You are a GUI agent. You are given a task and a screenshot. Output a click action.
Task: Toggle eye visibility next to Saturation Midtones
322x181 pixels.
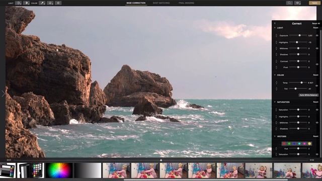pyautogui.click(x=317, y=123)
